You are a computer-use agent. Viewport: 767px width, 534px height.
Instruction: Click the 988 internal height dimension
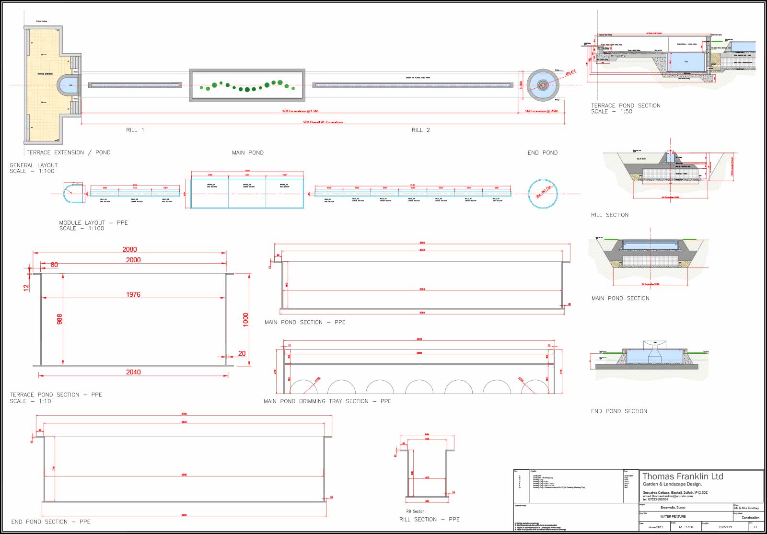point(60,319)
